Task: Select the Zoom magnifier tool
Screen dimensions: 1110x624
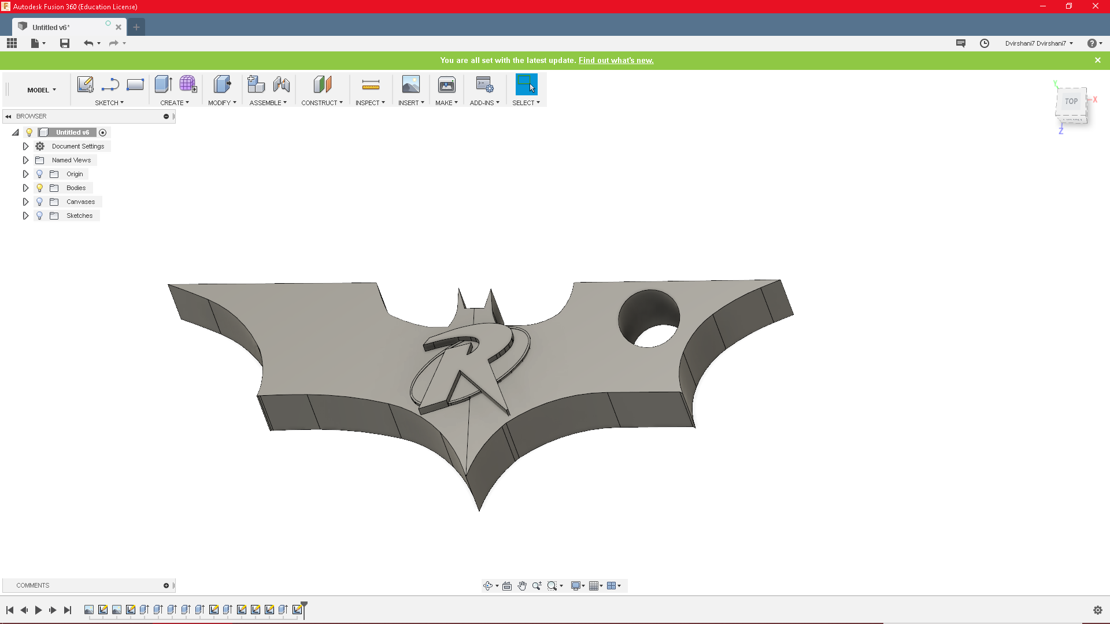Action: click(x=537, y=586)
